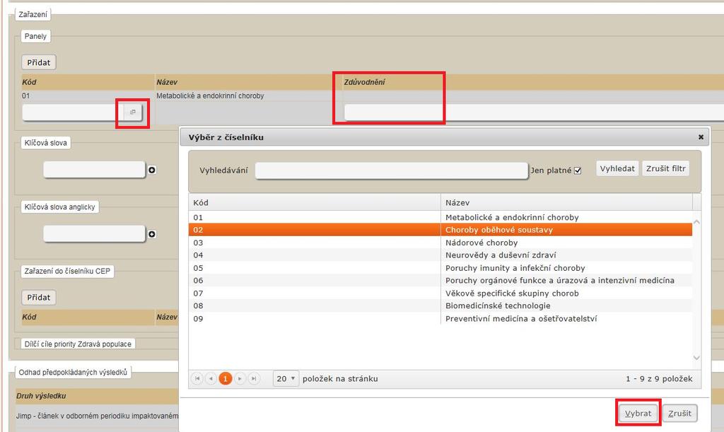
Task: Select row 08 Biomedicínské technologie
Action: (x=440, y=306)
